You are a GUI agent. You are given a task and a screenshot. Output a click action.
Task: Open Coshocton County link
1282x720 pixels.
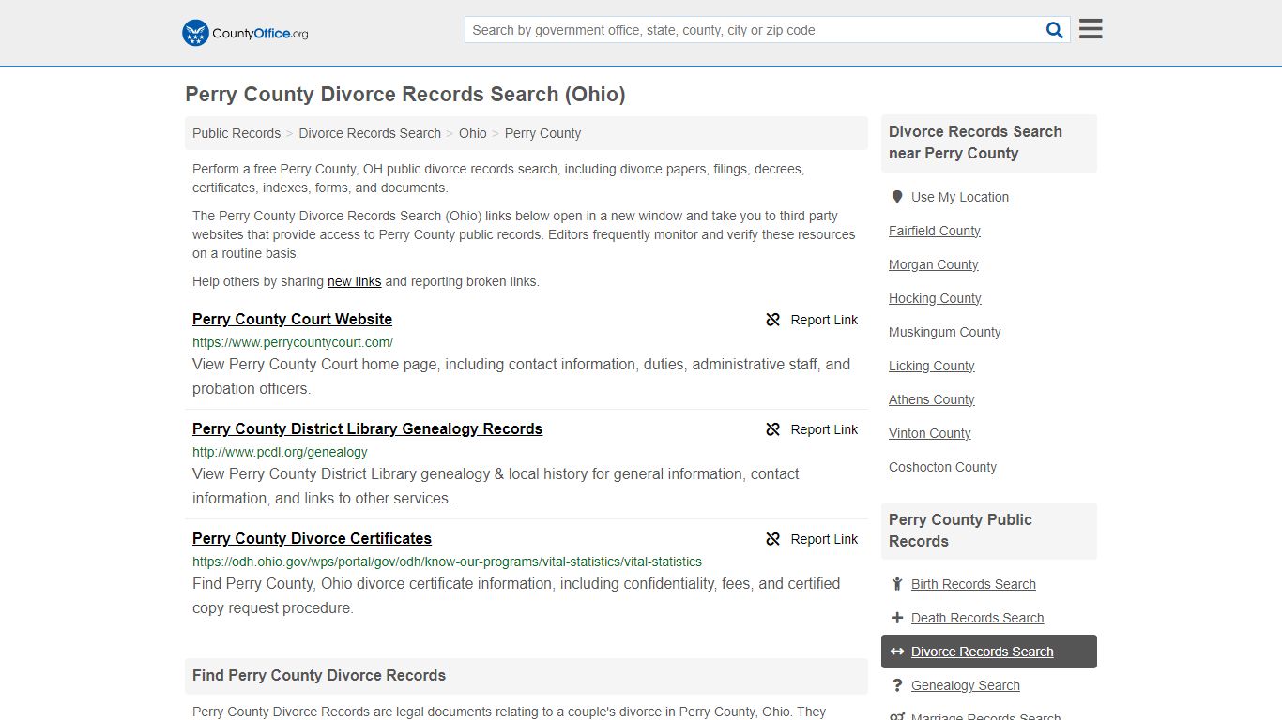point(942,467)
